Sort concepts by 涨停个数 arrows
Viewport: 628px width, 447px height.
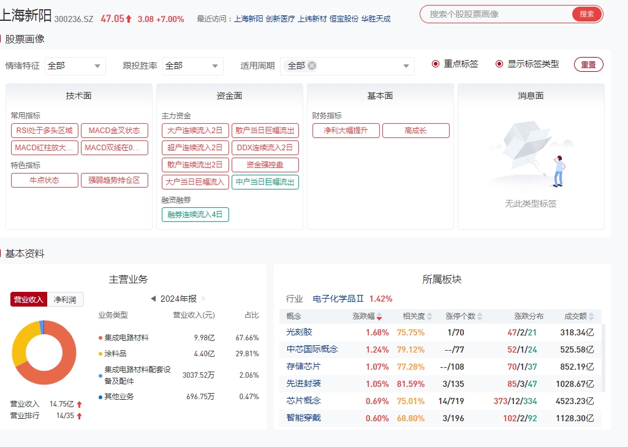coord(480,317)
